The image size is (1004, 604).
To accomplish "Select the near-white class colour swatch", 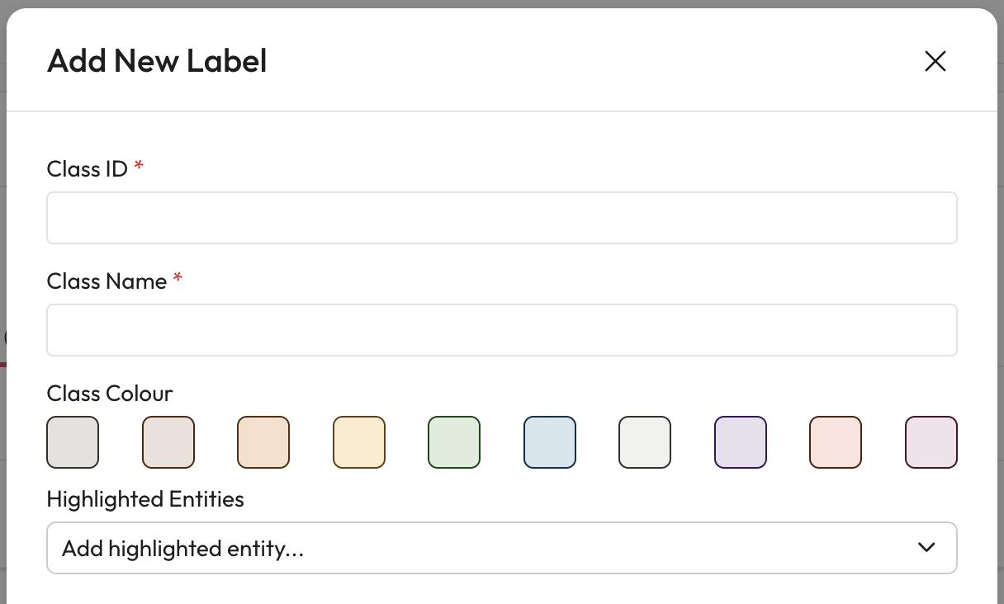I will click(x=645, y=442).
